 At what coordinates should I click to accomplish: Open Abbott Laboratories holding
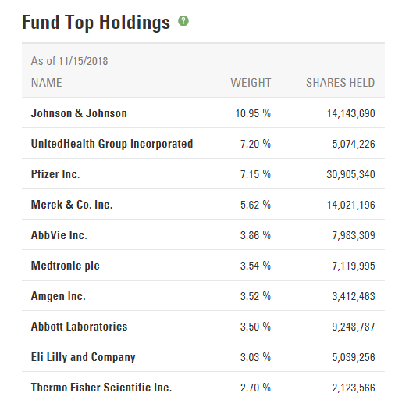coord(79,327)
